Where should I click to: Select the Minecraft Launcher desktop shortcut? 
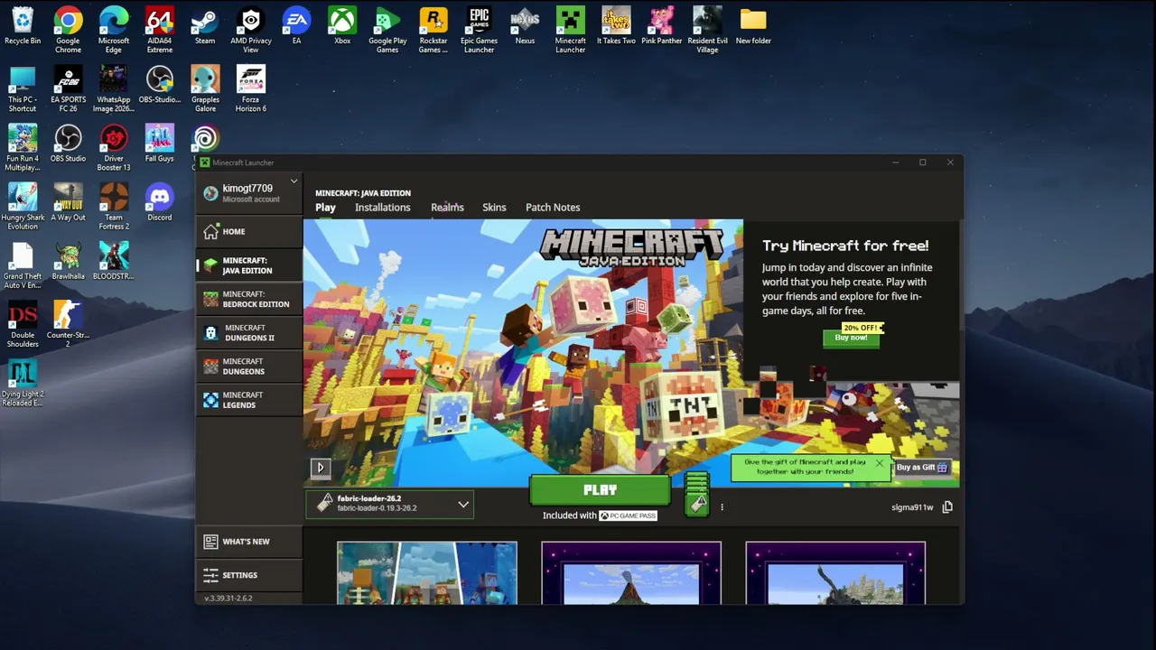coord(571,31)
